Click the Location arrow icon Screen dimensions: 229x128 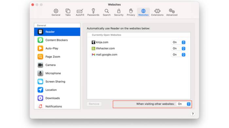coord(40,90)
